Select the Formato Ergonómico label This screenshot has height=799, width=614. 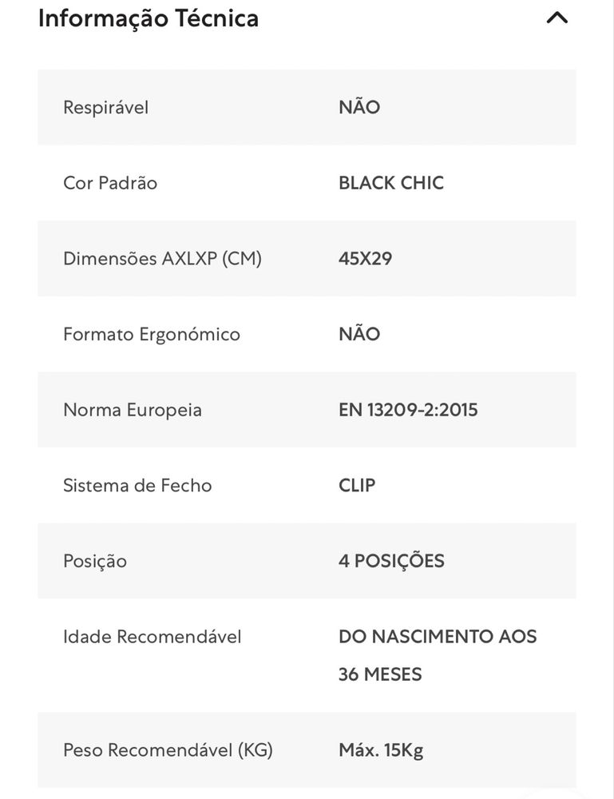coord(152,335)
